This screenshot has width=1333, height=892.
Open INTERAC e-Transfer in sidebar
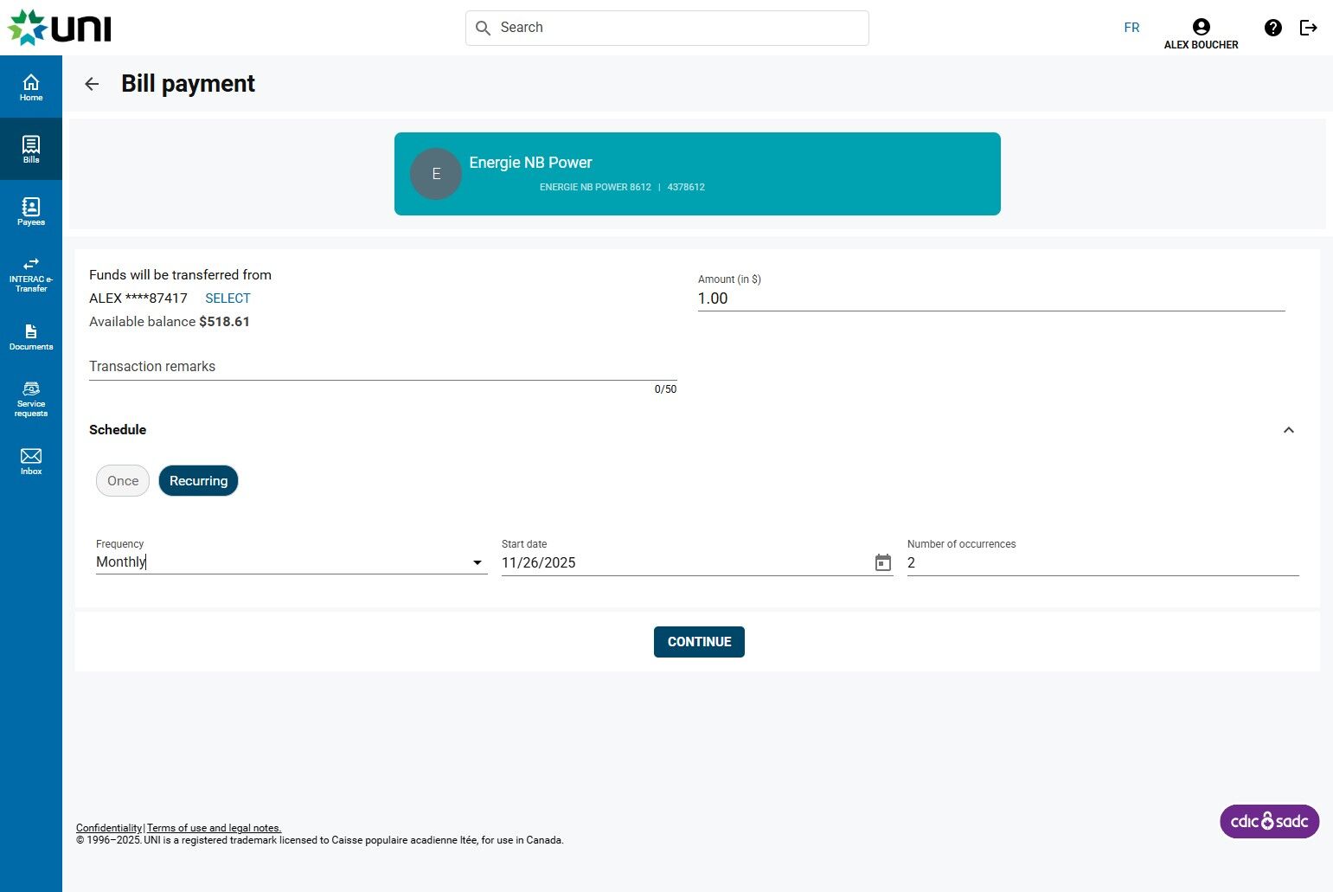click(x=31, y=275)
